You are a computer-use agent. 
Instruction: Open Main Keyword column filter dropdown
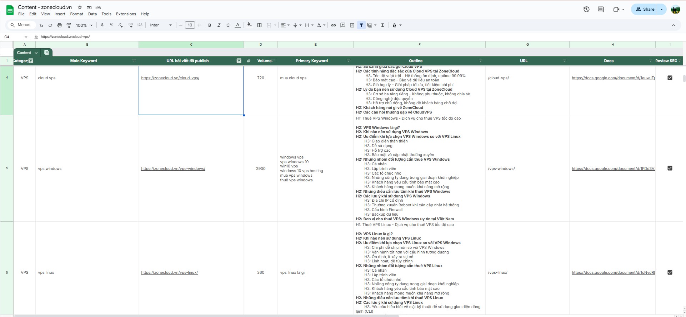[x=134, y=61]
